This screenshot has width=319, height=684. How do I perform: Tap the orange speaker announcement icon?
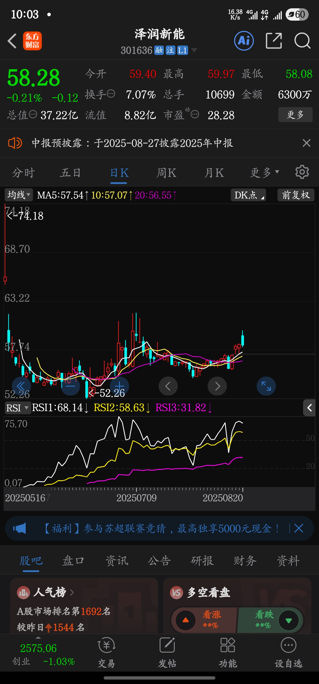[15, 143]
